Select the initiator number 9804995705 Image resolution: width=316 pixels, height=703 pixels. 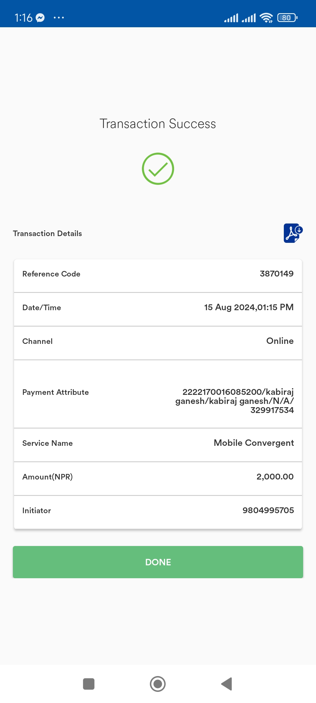point(268,510)
